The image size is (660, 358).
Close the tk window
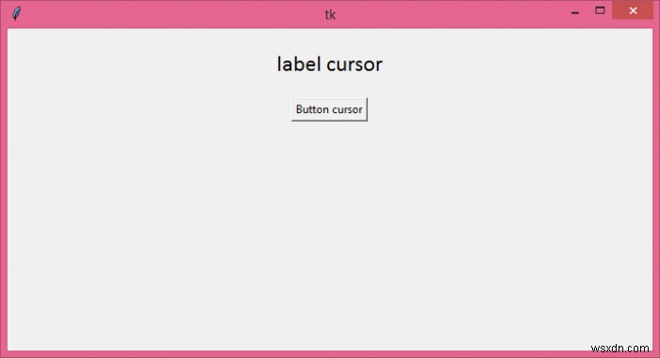click(x=633, y=10)
